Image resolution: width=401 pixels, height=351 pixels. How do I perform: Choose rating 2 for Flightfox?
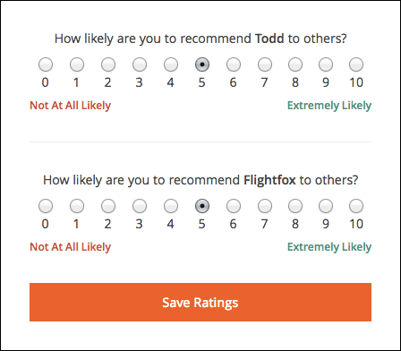[108, 206]
